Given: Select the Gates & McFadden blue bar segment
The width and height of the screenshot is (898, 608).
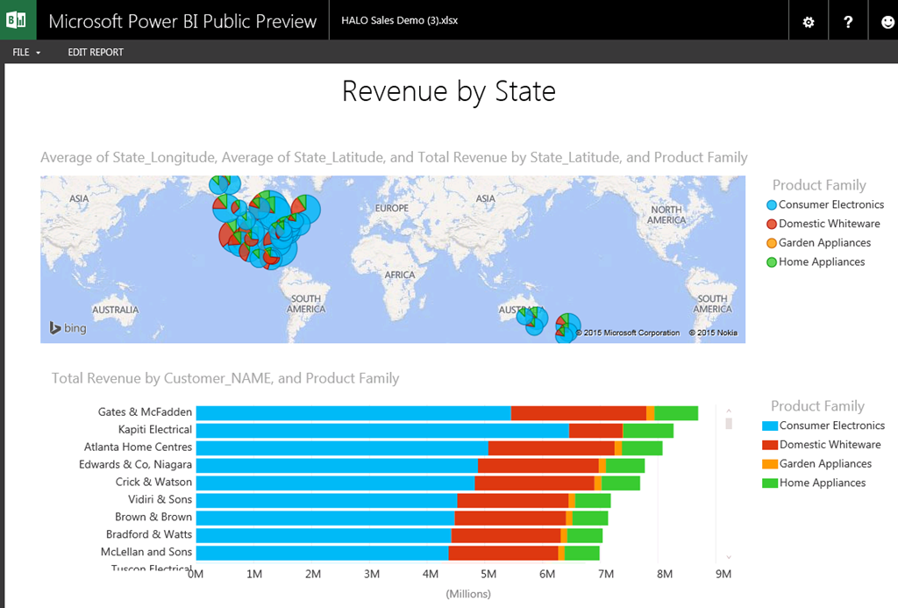Looking at the screenshot, I should [x=353, y=413].
